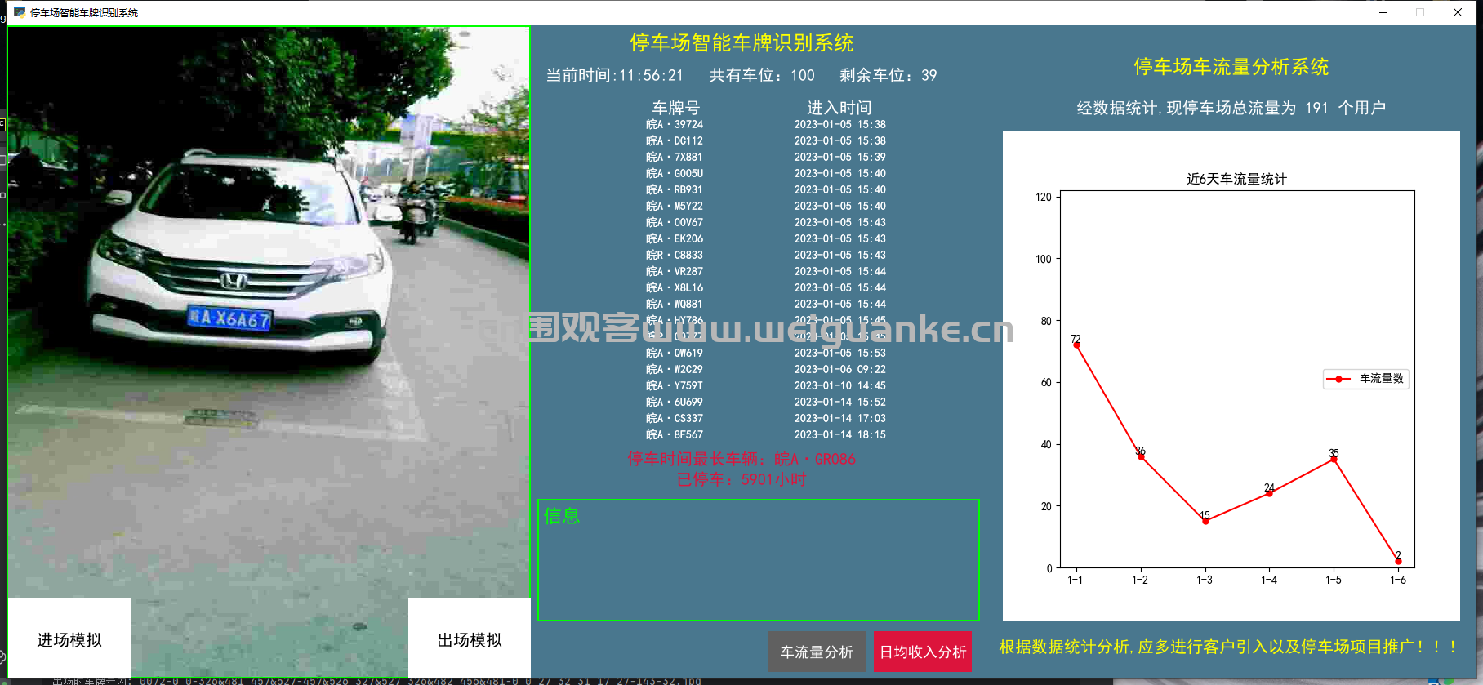Image resolution: width=1483 pixels, height=685 pixels.
Task: Click the 车流量数 legend entry
Action: coord(1366,378)
